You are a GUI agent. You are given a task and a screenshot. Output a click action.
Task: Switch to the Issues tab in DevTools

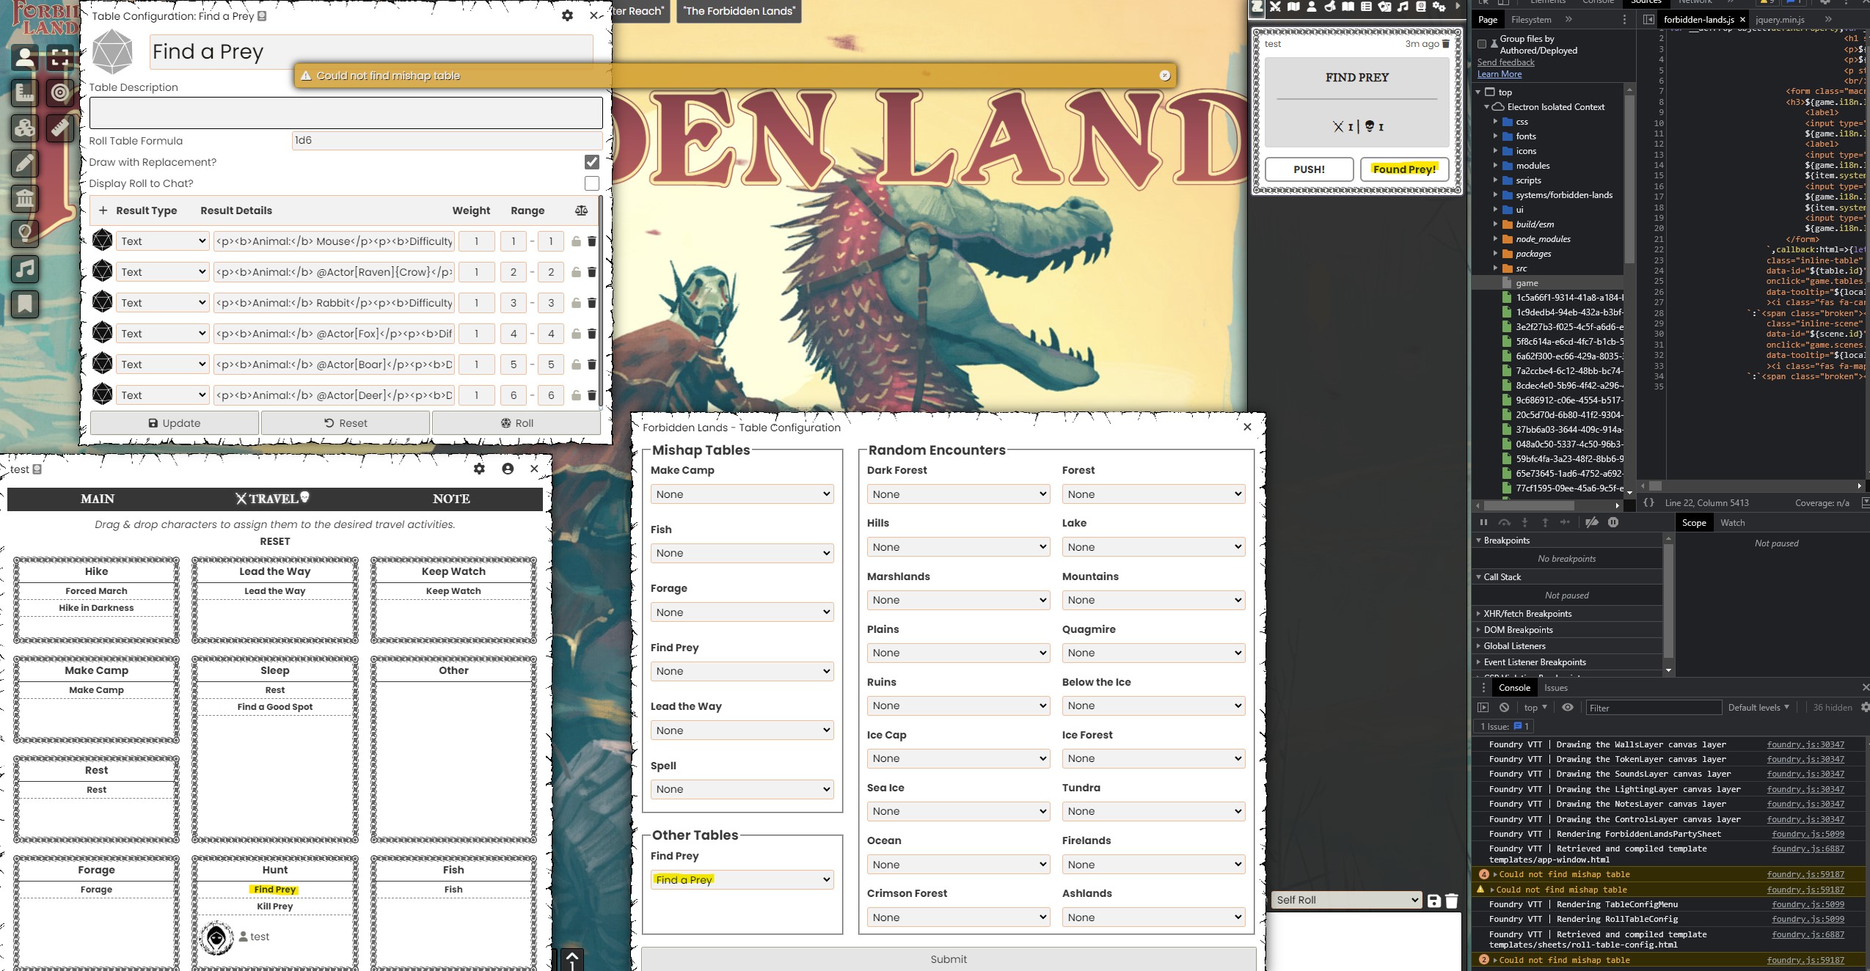1555,687
